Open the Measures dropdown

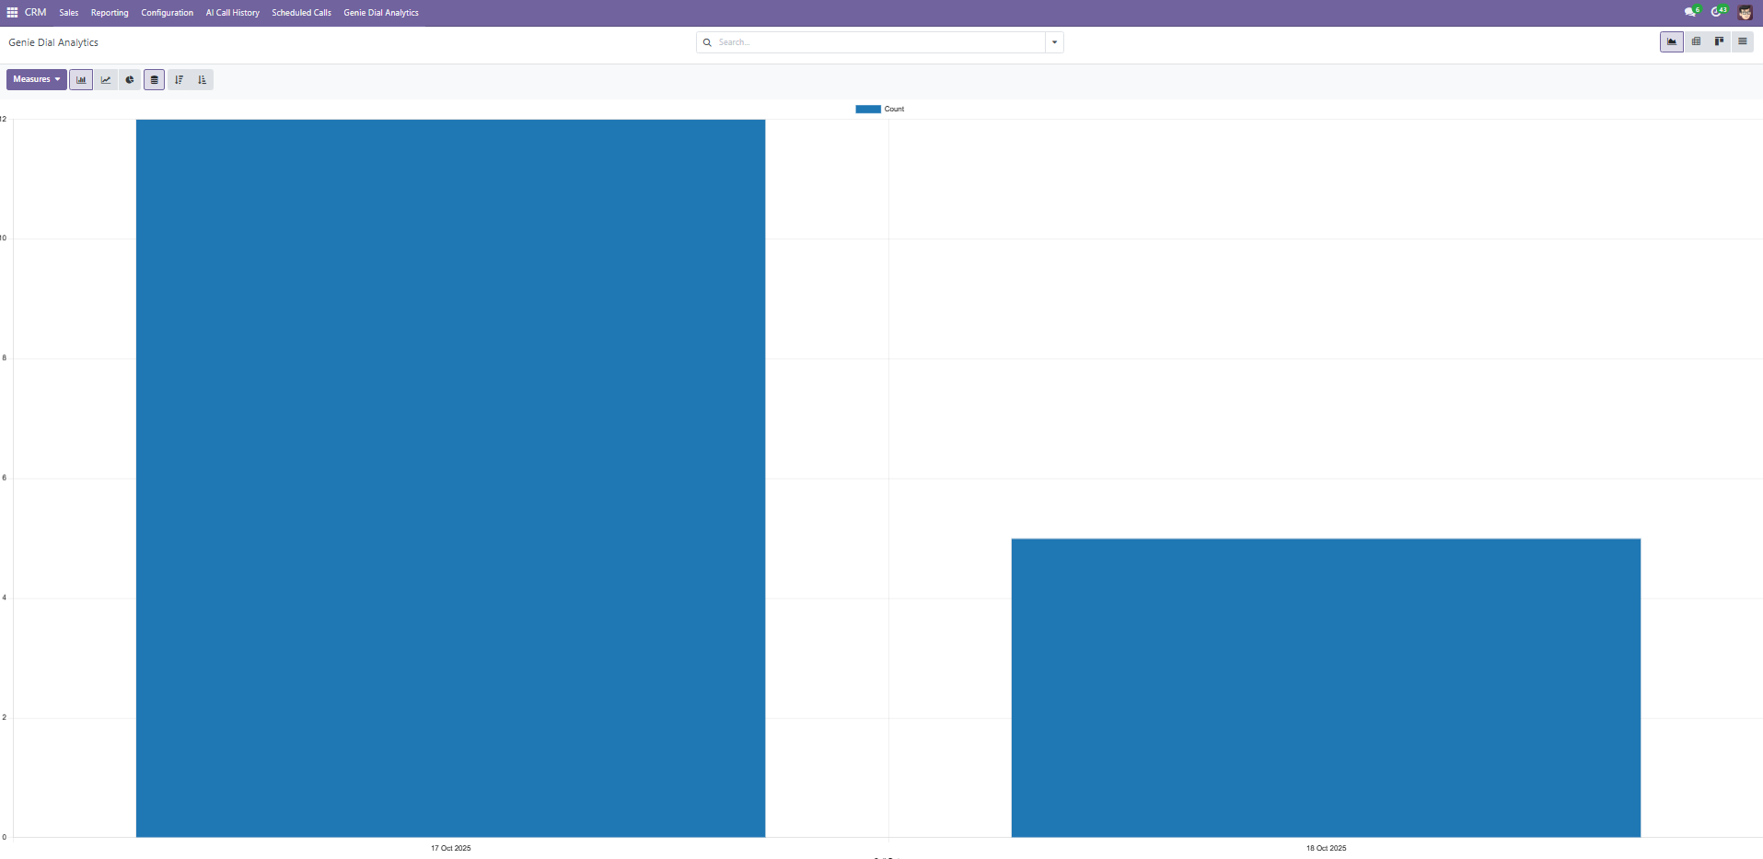tap(37, 79)
